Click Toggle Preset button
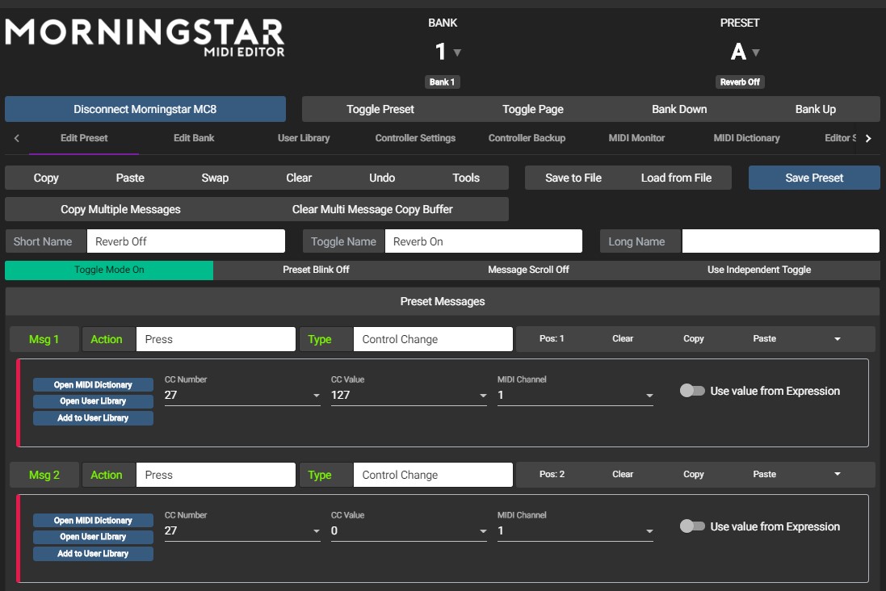Screen dimensions: 886x591 [x=380, y=109]
